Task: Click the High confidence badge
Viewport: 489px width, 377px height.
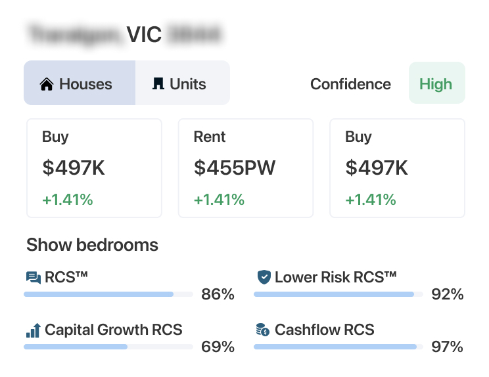Action: 436,83
